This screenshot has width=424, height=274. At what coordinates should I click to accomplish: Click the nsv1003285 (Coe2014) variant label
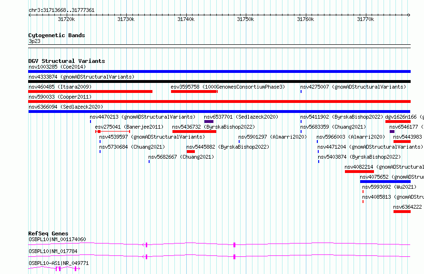(x=57, y=67)
